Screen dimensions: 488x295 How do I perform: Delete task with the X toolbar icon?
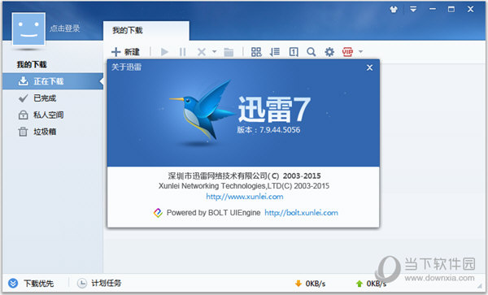click(202, 51)
